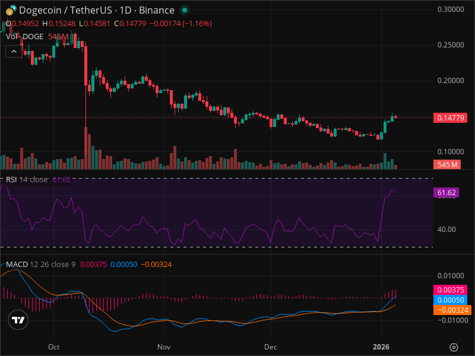Click the Oct label on time axis
475x356 pixels.
pyautogui.click(x=54, y=347)
